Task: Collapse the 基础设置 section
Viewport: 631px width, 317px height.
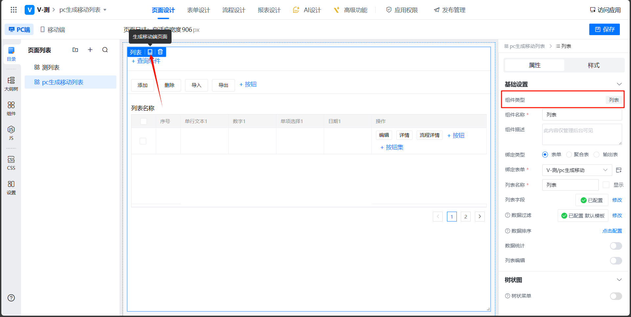Action: coord(619,84)
